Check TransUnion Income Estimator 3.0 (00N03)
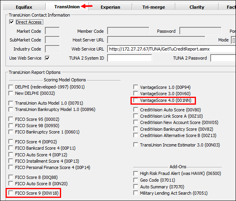The image size is (236, 201). point(136,145)
